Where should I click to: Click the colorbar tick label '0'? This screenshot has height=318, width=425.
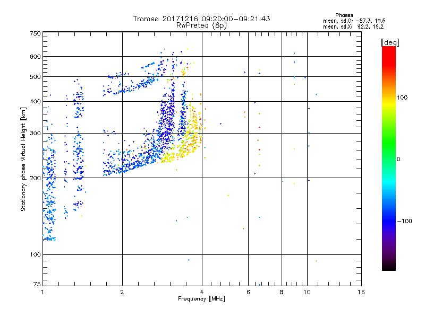(398, 159)
